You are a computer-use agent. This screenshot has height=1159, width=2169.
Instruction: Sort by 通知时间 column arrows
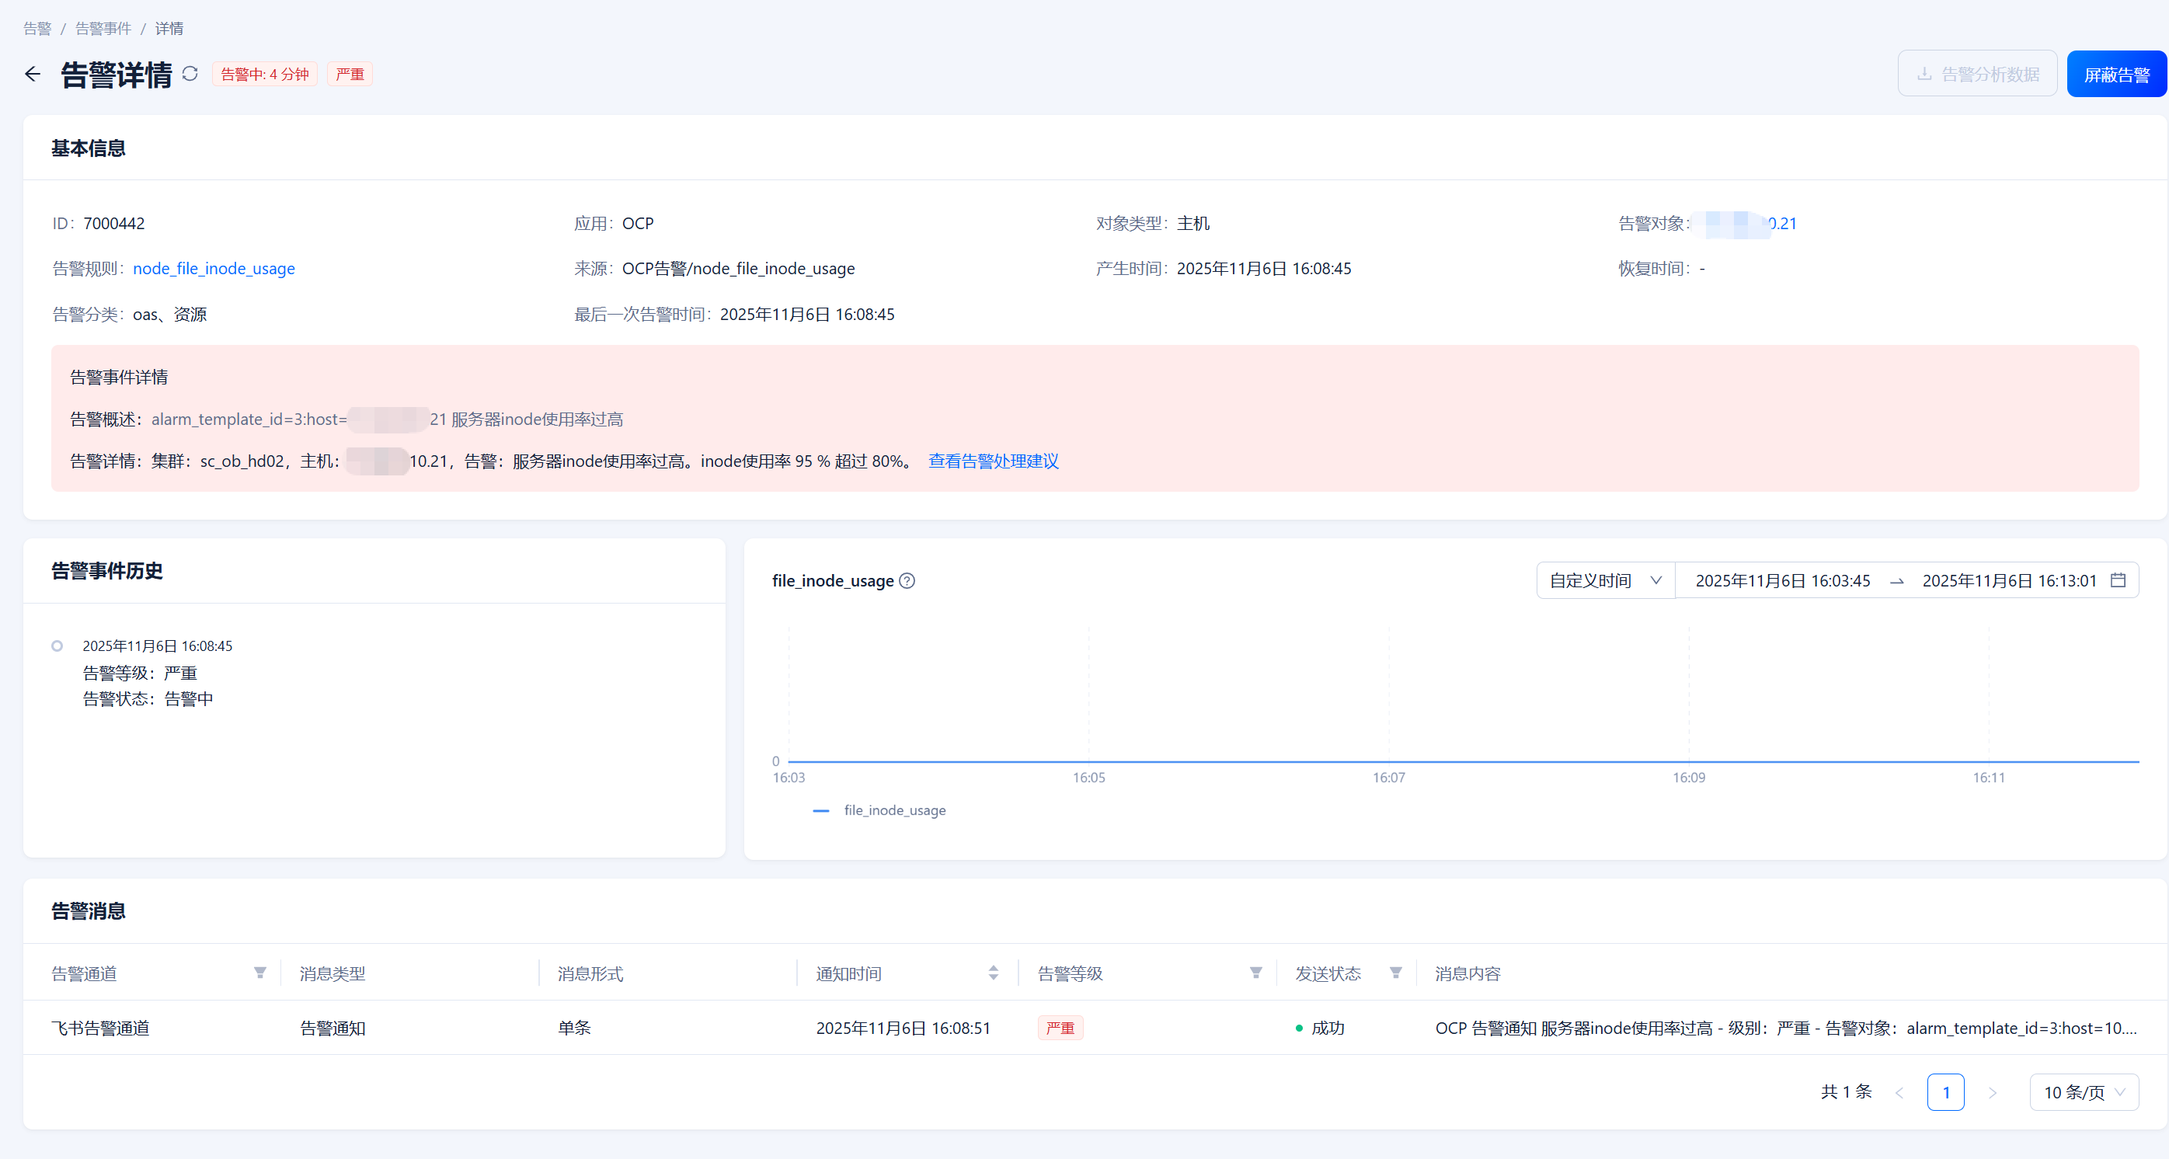tap(994, 973)
